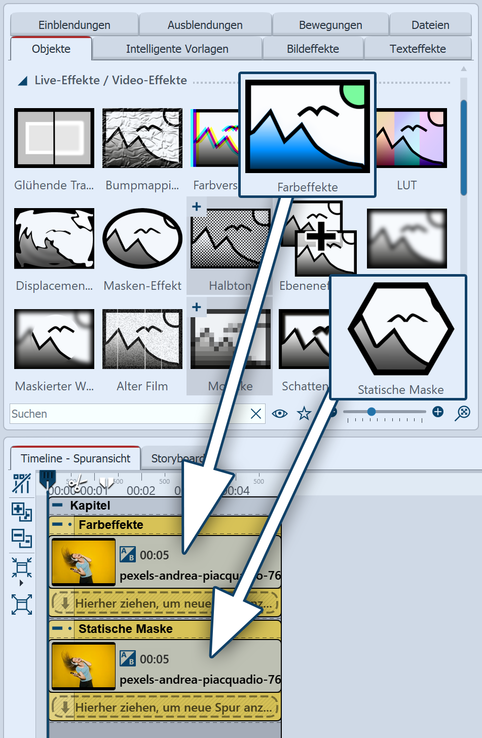Open the Intelligente Vorlagen tab
Screen dimensions: 482x738
pyautogui.click(x=177, y=49)
